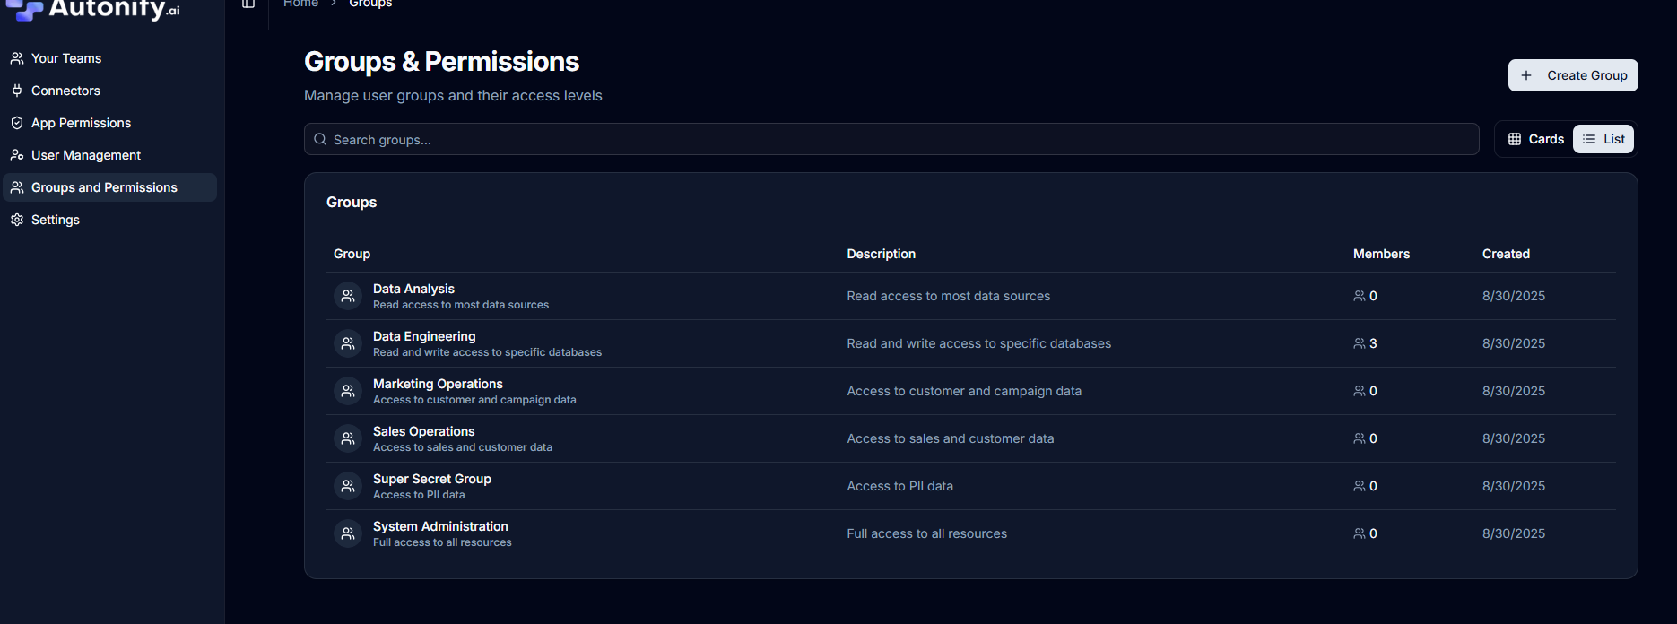This screenshot has width=1677, height=624.
Task: Open the Connectors page
Action: click(x=109, y=91)
